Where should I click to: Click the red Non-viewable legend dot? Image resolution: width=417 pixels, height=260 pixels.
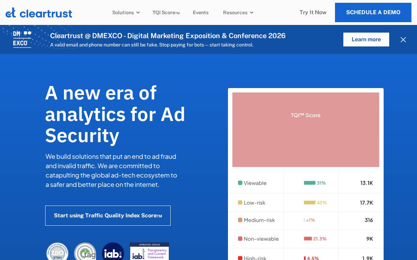point(240,239)
